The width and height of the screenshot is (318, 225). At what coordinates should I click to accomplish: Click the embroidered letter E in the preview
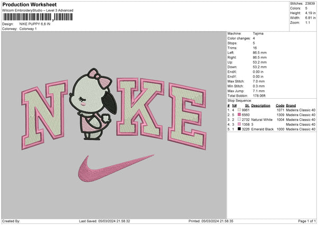coord(188,116)
